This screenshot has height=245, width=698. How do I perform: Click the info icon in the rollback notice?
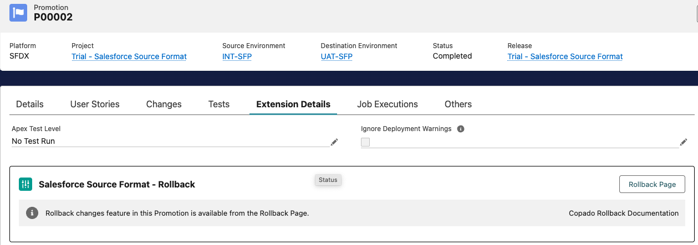point(32,213)
